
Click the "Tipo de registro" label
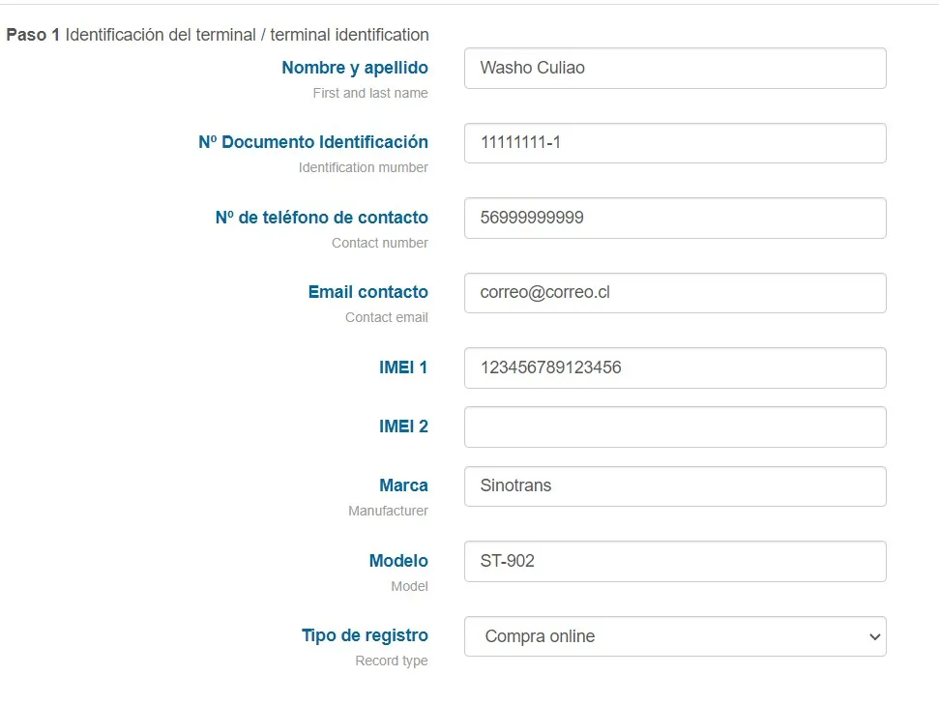pos(365,635)
